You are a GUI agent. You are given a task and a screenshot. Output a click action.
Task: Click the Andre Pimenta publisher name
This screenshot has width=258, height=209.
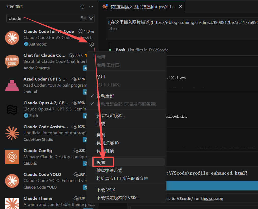pos(37,68)
